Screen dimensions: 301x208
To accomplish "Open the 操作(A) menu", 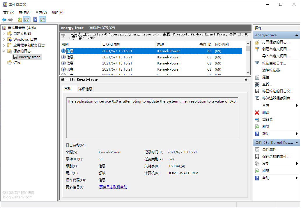I will pyautogui.click(x=24, y=12).
